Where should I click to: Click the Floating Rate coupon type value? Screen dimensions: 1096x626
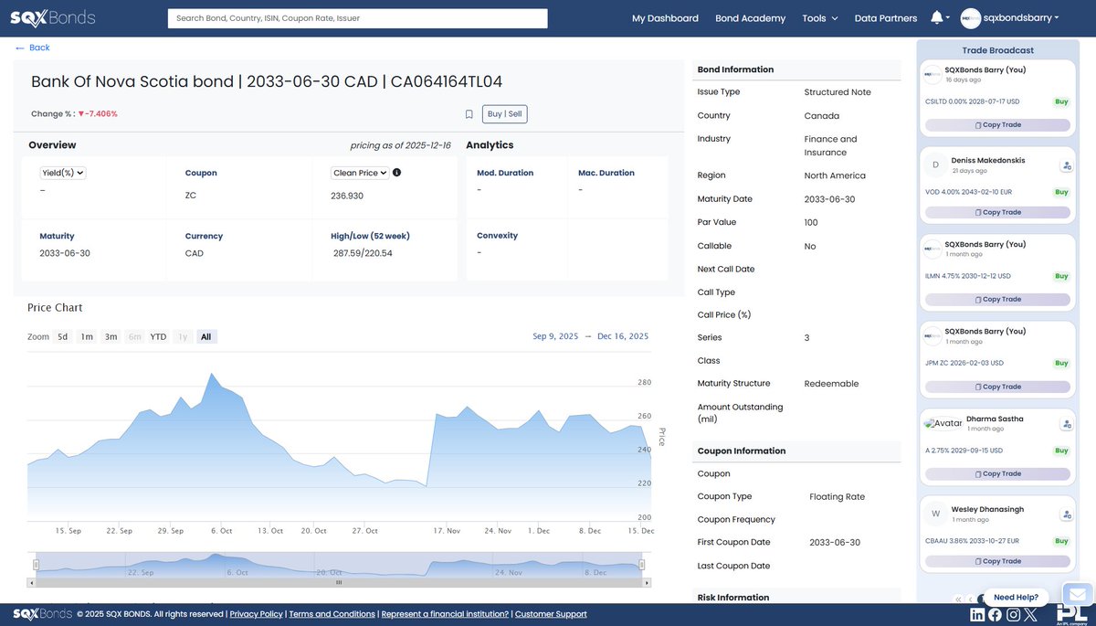[x=837, y=497]
